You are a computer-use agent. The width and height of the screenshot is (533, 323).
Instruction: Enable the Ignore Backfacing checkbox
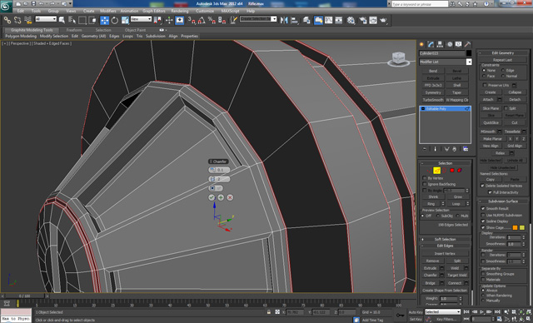click(425, 184)
